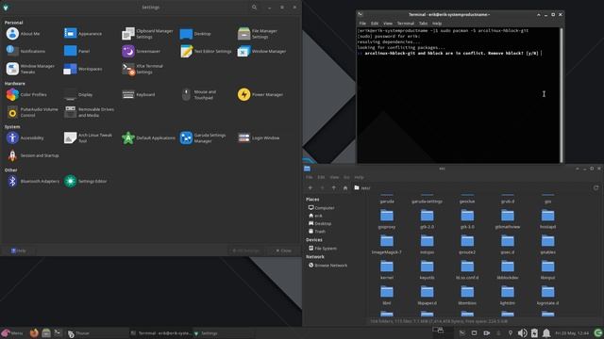Select the kernel folder
Screen dimensions: 604x339
387,270
